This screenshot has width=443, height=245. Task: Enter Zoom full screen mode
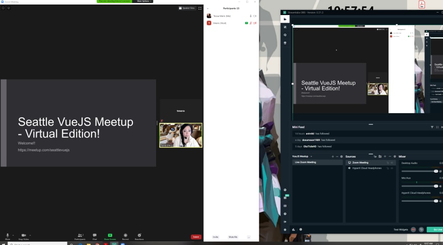click(x=200, y=8)
